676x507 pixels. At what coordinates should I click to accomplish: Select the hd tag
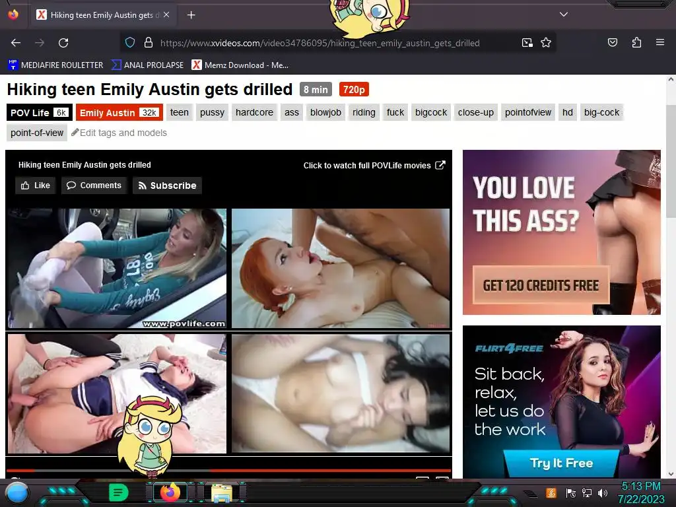(x=567, y=112)
